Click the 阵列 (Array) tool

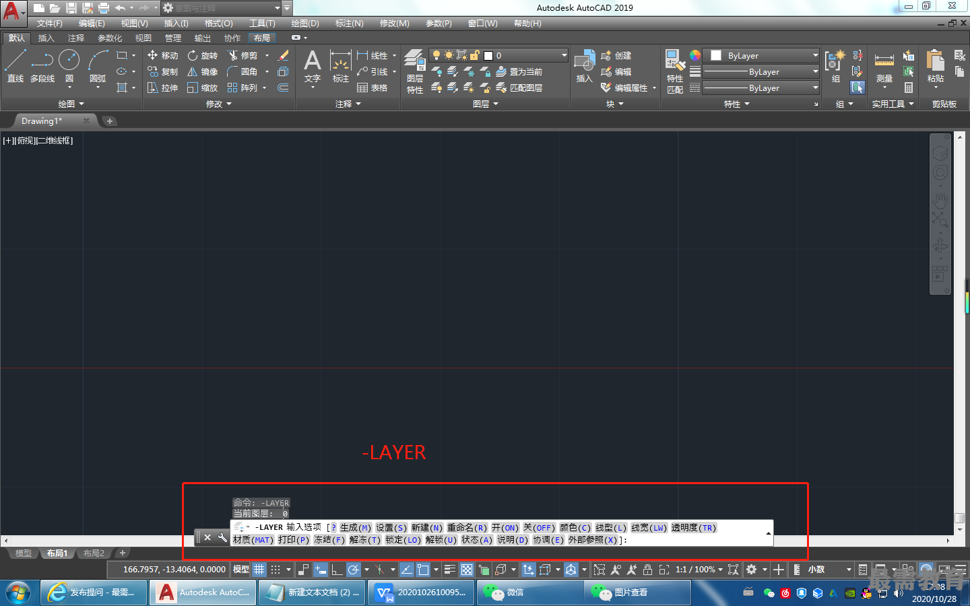[243, 88]
